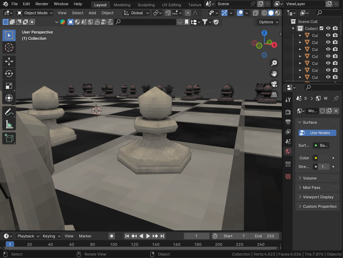Hide the first Cul object with its eye icon
343x258 pixels.
[x=328, y=36]
